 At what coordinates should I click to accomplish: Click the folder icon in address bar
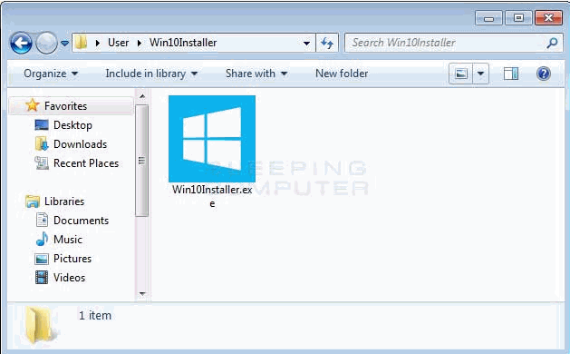click(82, 43)
